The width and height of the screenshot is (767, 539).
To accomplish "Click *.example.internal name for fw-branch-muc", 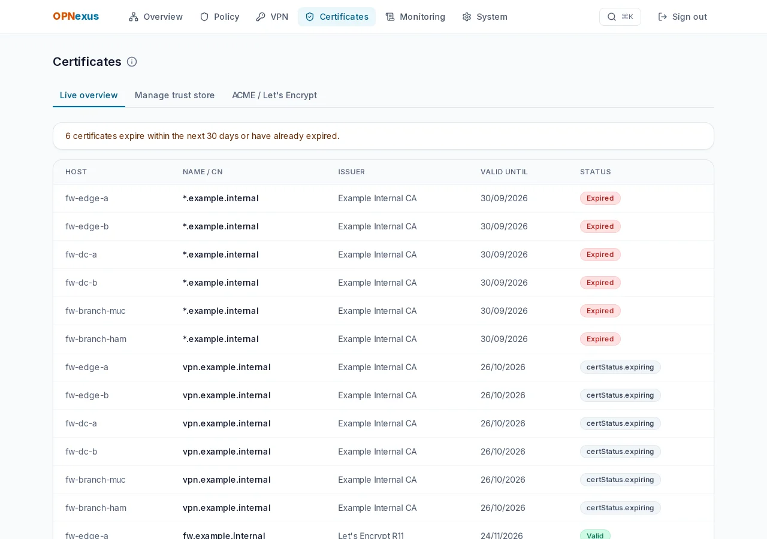I will [x=221, y=311].
